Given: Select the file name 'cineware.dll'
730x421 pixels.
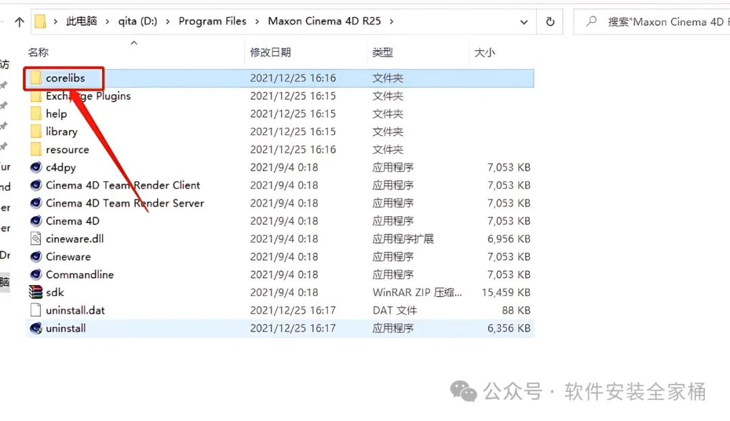Looking at the screenshot, I should [74, 239].
